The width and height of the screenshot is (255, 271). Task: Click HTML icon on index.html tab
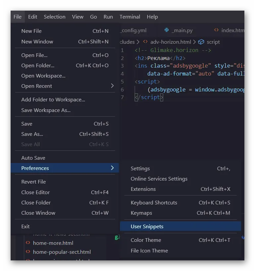pos(216,30)
